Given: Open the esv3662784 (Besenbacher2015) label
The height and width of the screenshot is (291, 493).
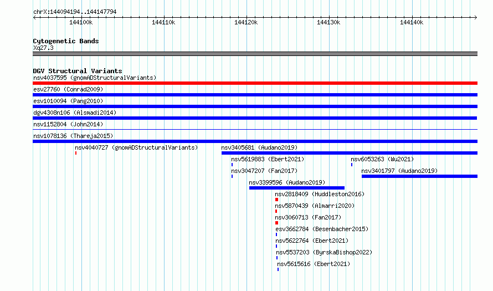Looking at the screenshot, I should [x=322, y=229].
